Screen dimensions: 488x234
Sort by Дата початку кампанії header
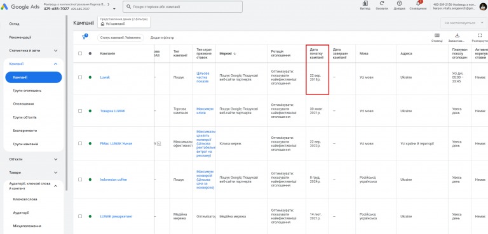[x=317, y=53]
